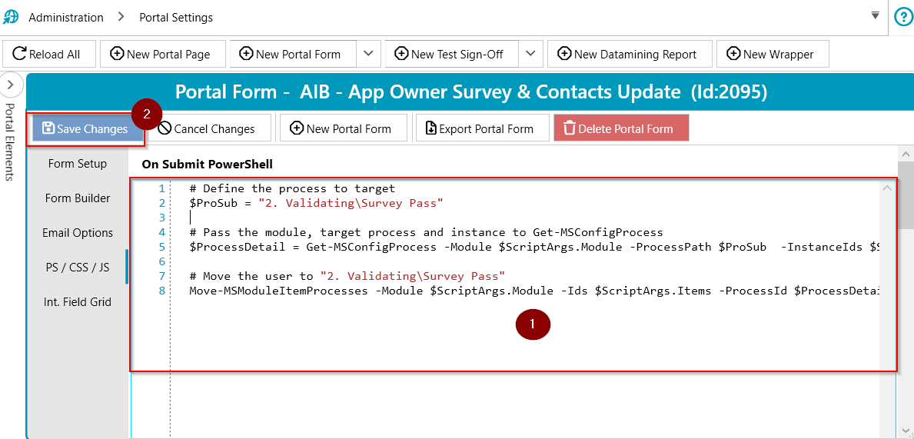Switch to the Form Setup tab
This screenshot has width=914, height=439.
(78, 164)
